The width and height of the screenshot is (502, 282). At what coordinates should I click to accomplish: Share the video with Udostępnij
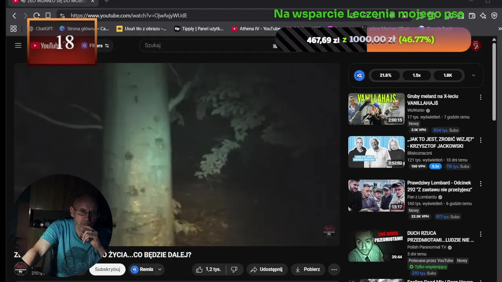[267, 269]
